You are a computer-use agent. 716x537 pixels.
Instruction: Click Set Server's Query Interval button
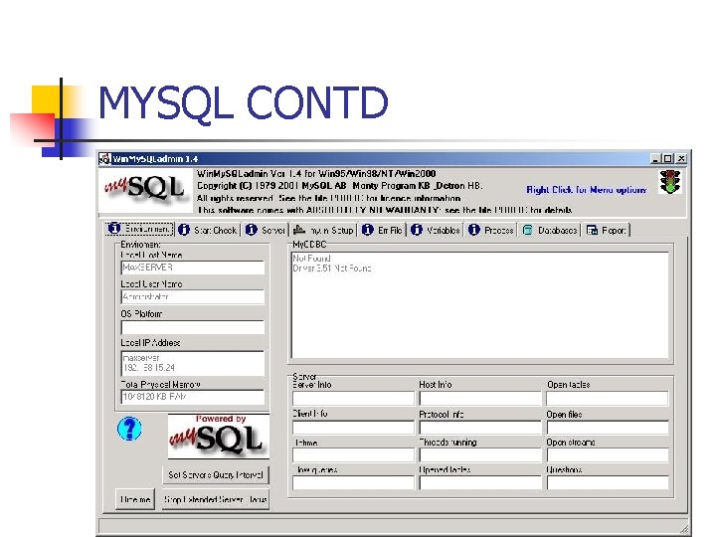[216, 475]
